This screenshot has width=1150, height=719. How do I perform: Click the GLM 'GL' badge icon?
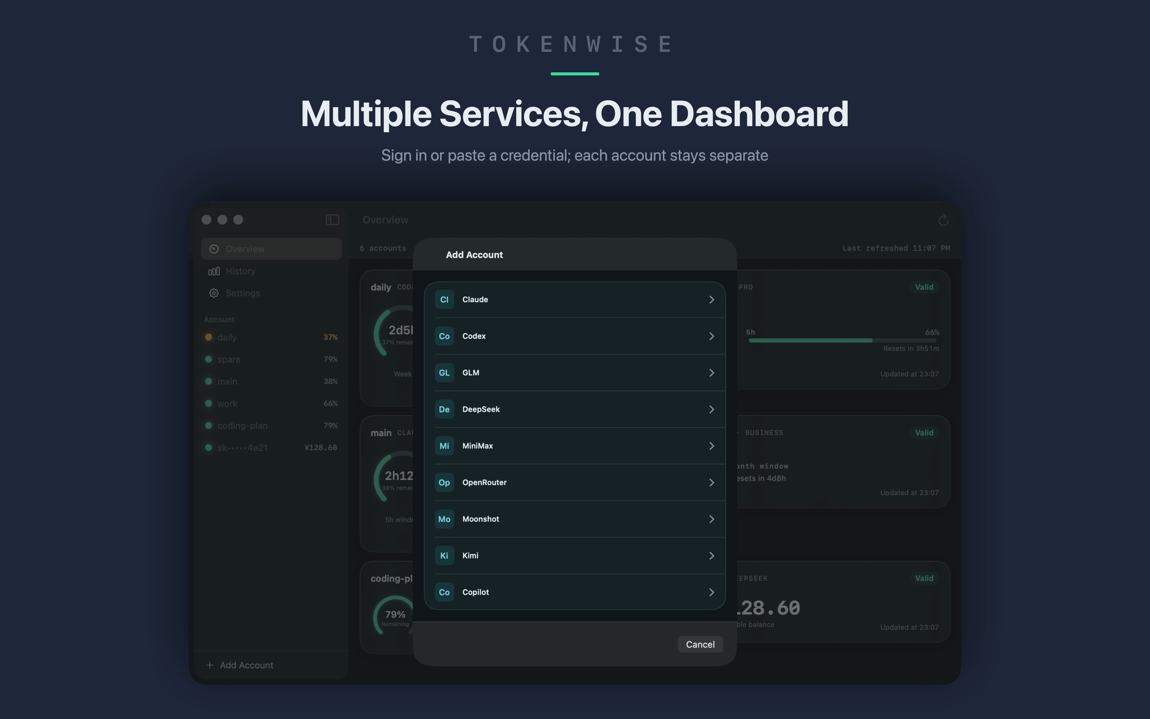(444, 373)
